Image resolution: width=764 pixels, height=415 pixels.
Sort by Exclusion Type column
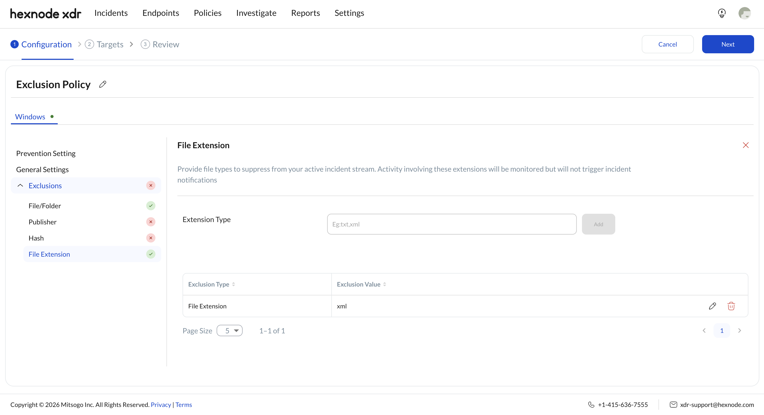click(234, 284)
